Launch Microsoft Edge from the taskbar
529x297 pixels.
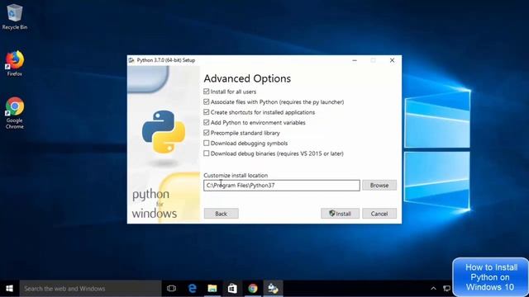point(193,289)
